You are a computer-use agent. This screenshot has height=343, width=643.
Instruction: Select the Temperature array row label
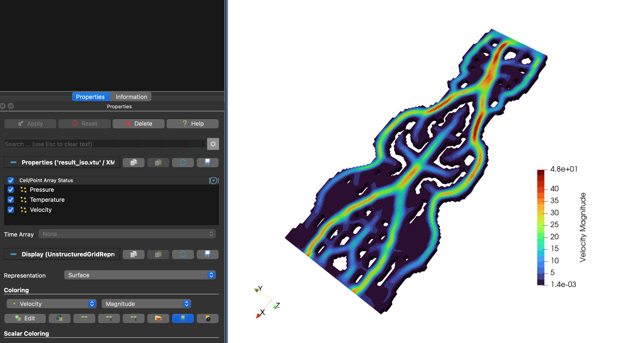click(47, 200)
